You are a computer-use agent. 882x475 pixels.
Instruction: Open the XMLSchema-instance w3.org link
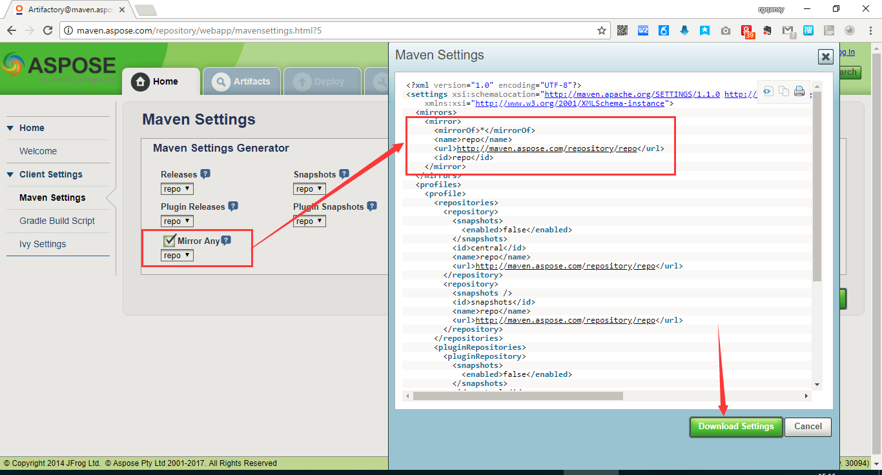(569, 103)
